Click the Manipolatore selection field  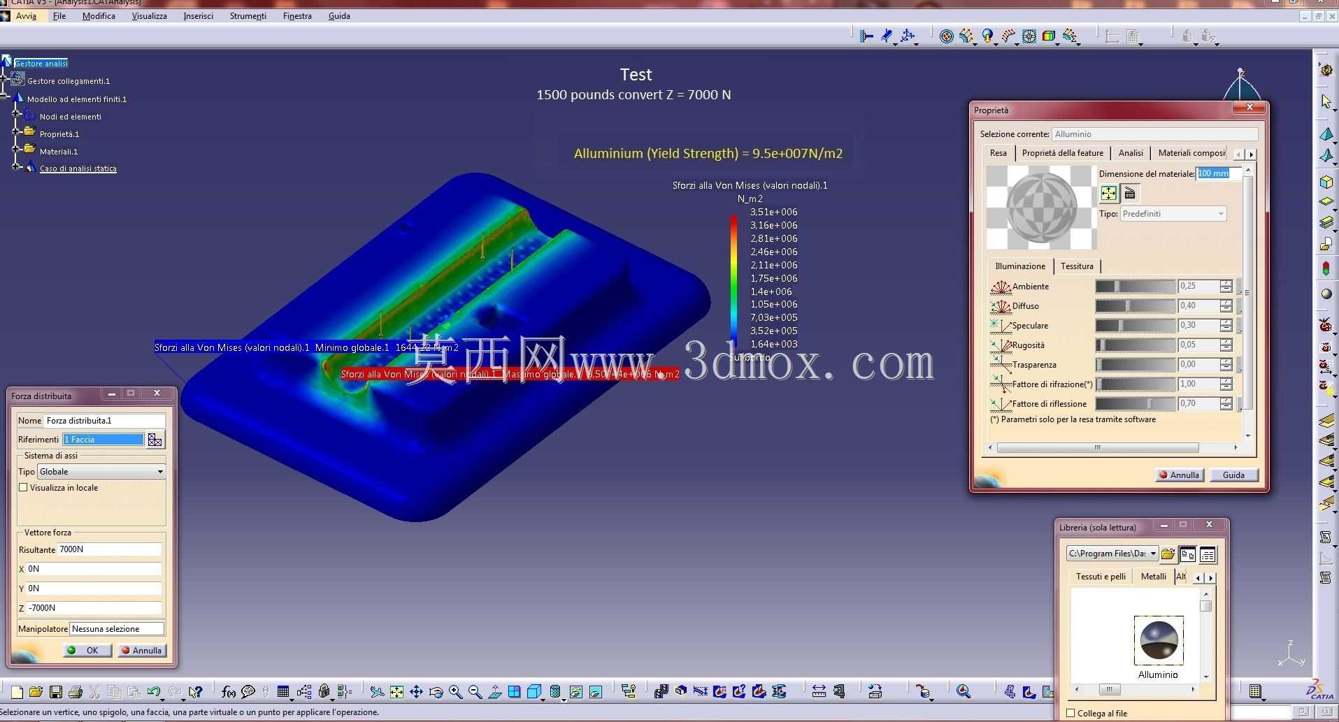point(117,629)
